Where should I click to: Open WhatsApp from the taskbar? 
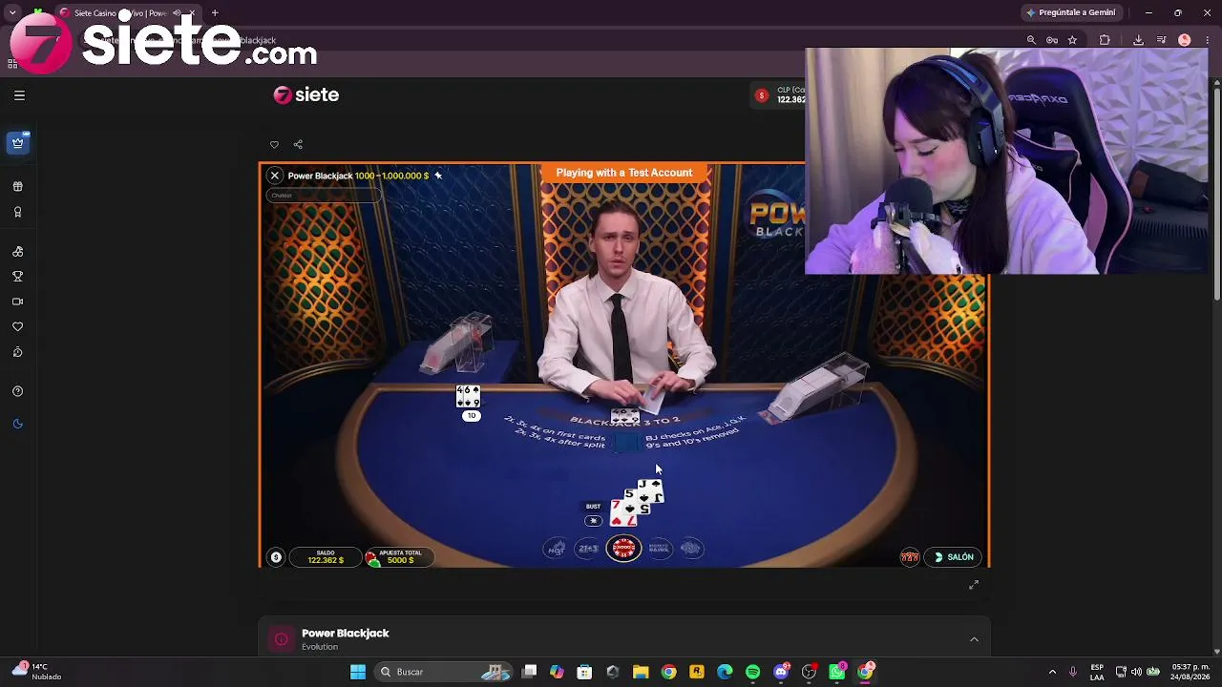click(837, 672)
